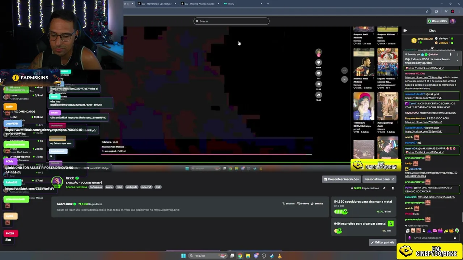Click the purple icon in the message box
Image resolution: width=463 pixels, height=260 pixels.
pyautogui.click(x=409, y=238)
